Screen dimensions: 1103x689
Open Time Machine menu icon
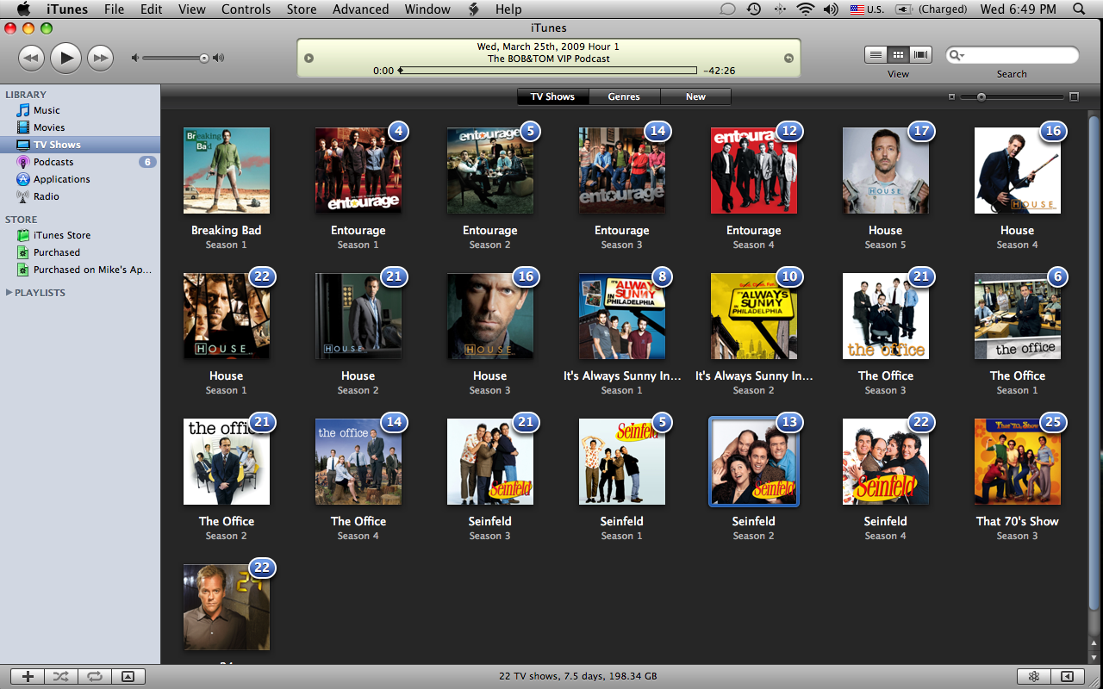click(x=754, y=9)
